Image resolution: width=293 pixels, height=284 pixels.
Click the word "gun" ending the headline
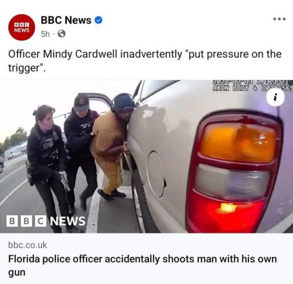(17, 273)
